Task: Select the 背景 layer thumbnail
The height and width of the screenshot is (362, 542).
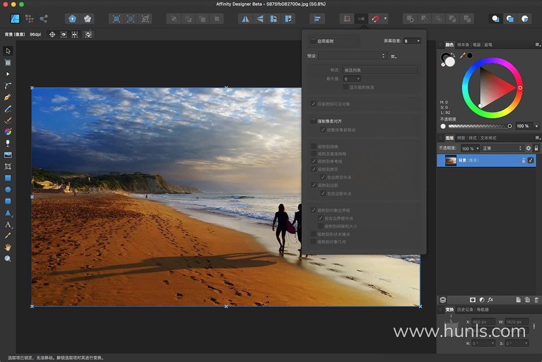Action: click(x=451, y=160)
